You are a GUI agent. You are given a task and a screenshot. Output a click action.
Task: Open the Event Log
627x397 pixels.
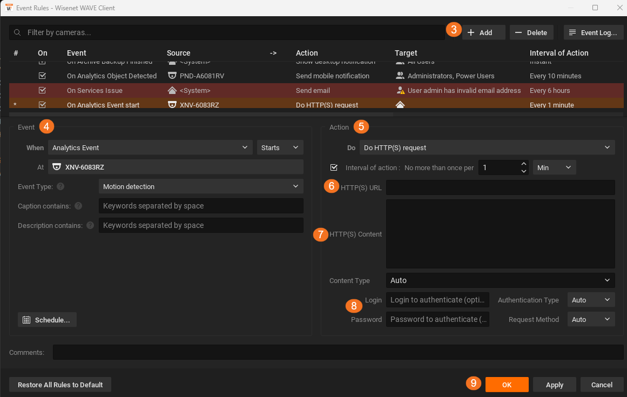(594, 32)
